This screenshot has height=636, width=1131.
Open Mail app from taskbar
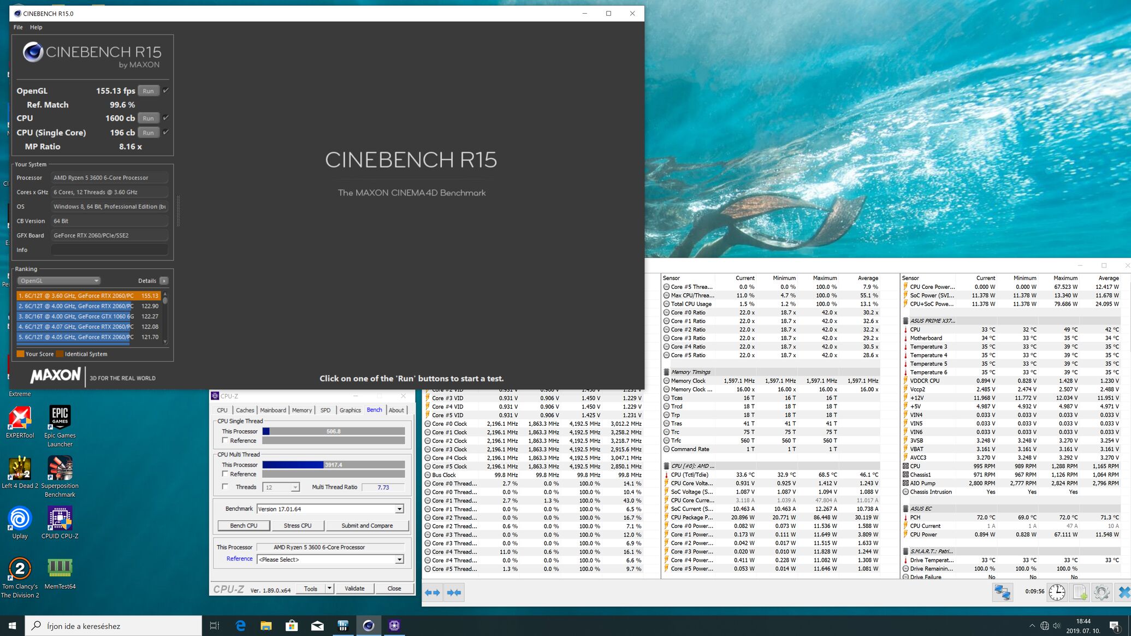317,626
